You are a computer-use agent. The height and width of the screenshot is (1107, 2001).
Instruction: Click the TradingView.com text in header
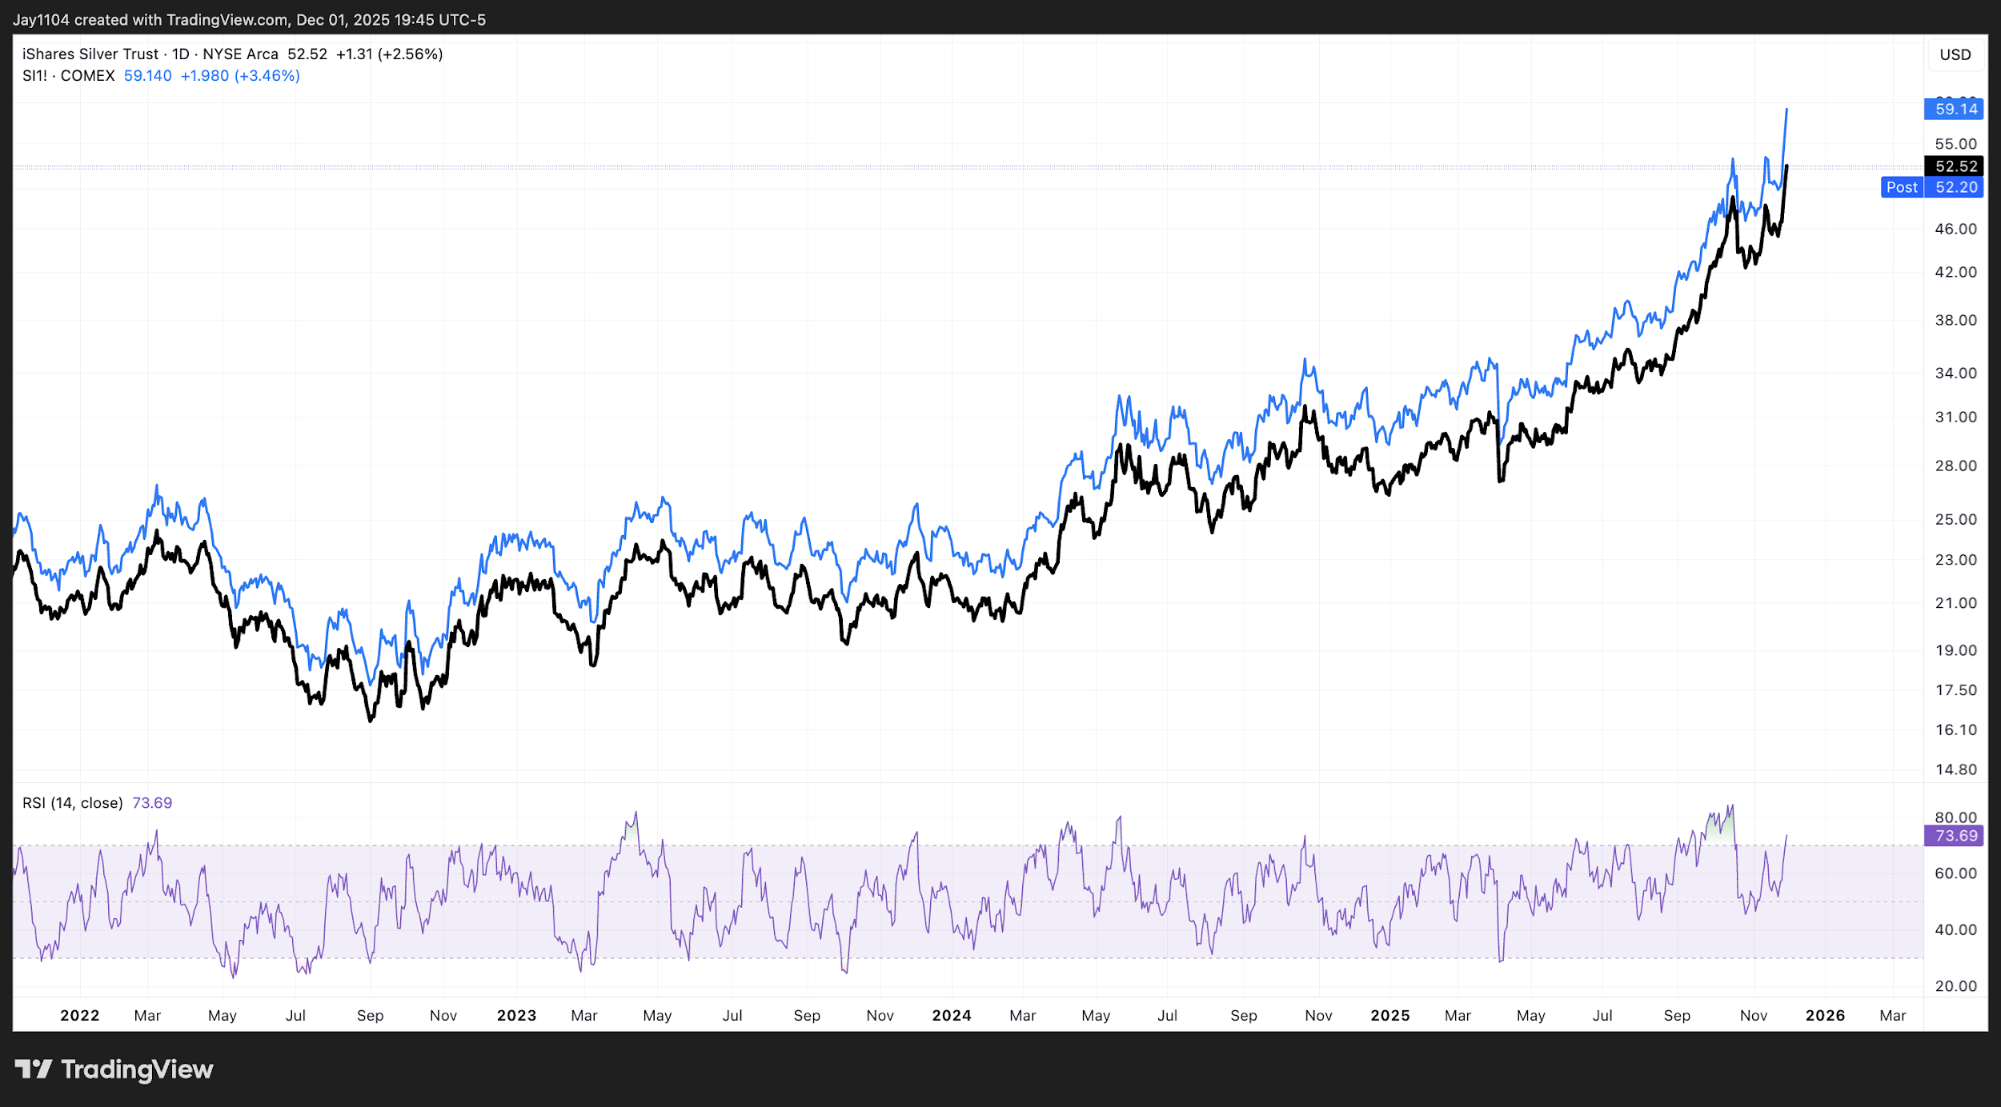227,20
